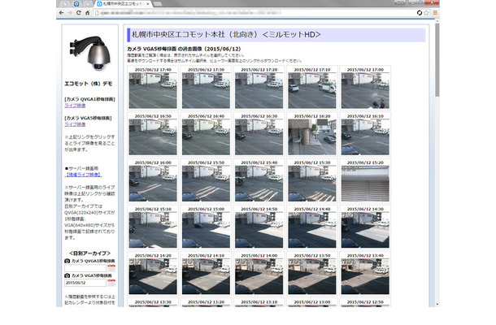This screenshot has height=325, width=496.
Task: View the 2015/06/12 17:10 snapshot
Action: coord(312,90)
